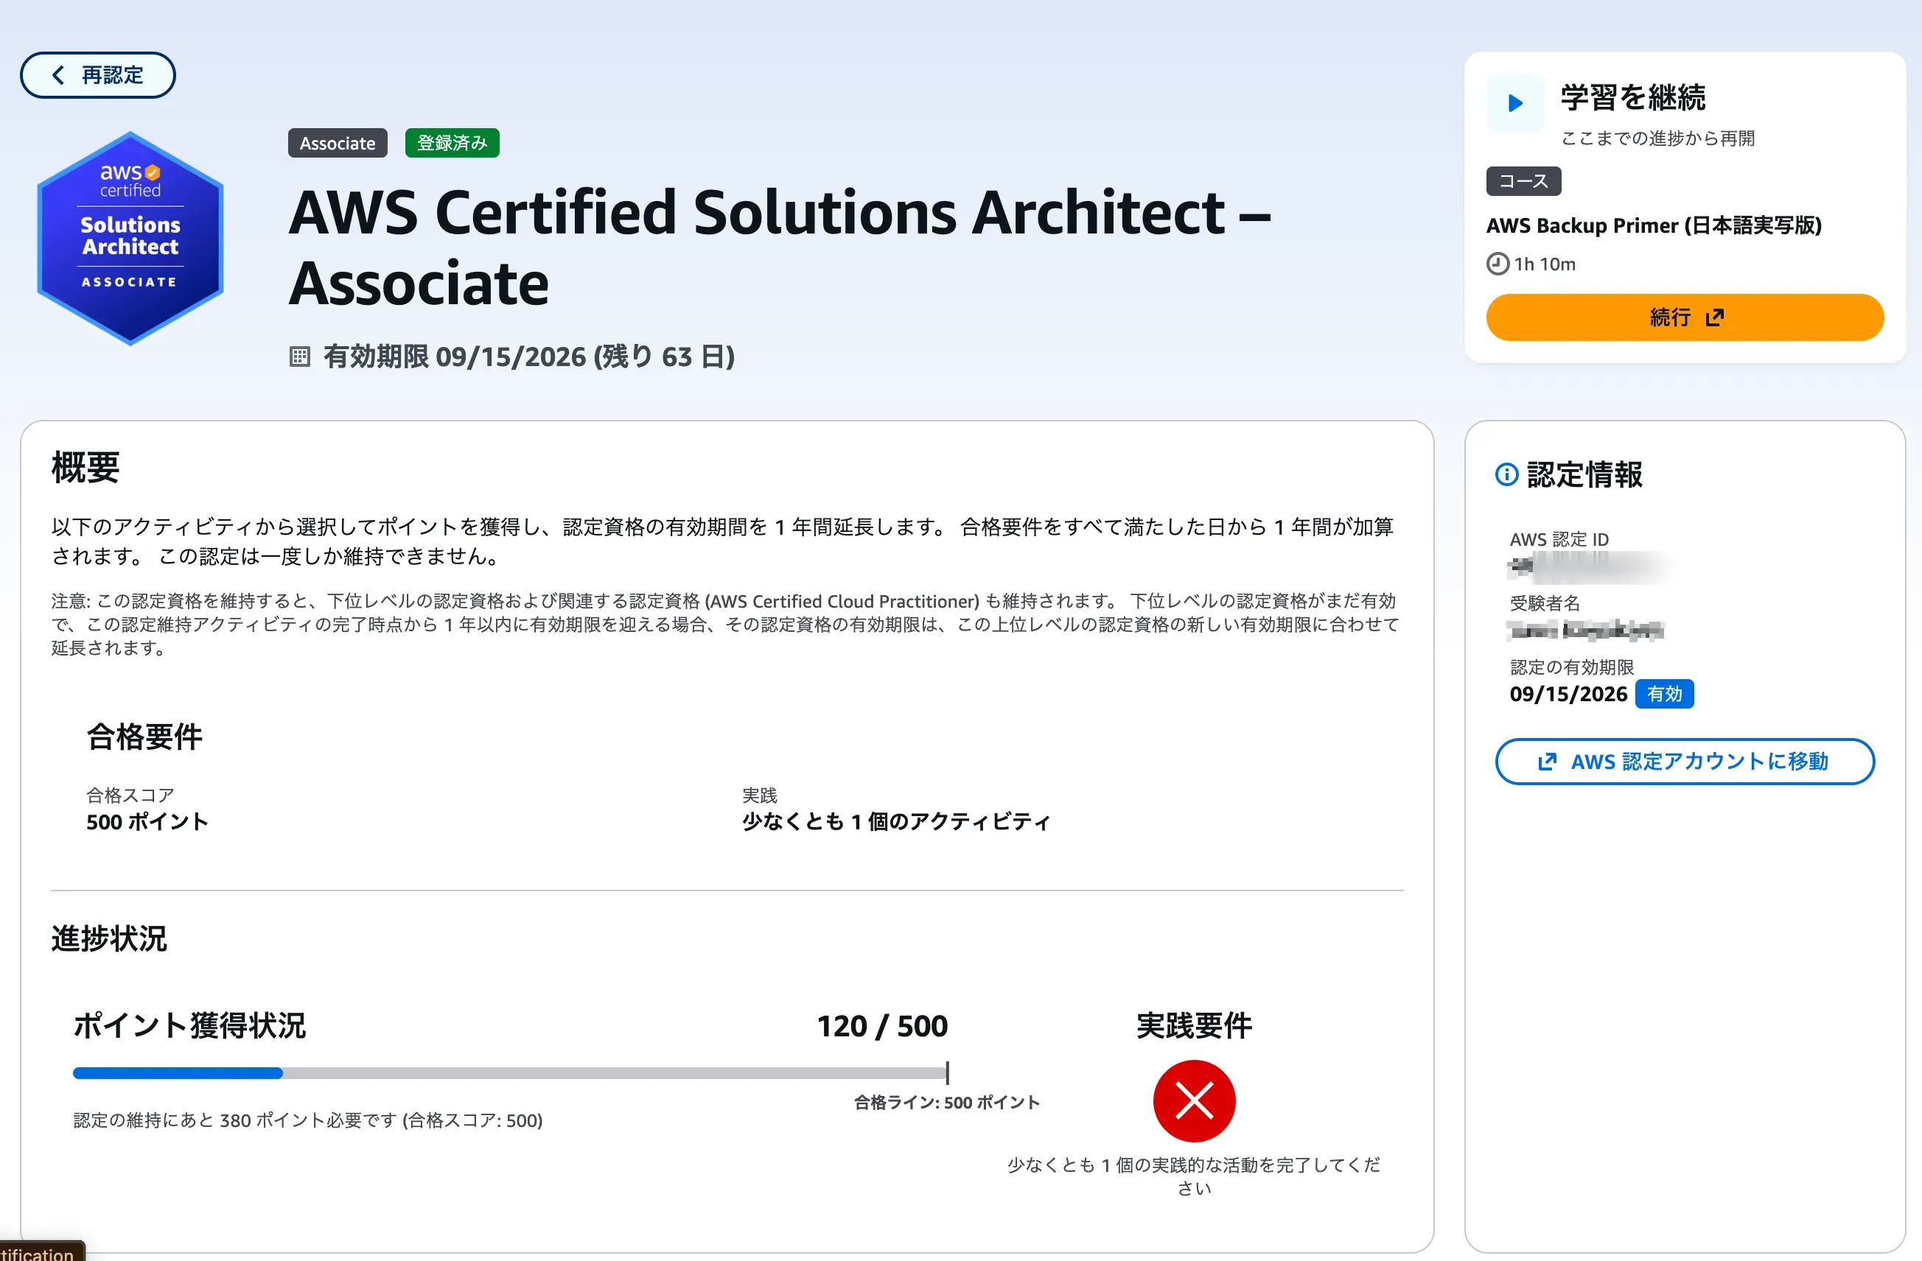The width and height of the screenshot is (1922, 1261).
Task: Click the AWS 認定 ID label
Action: coord(1559,539)
